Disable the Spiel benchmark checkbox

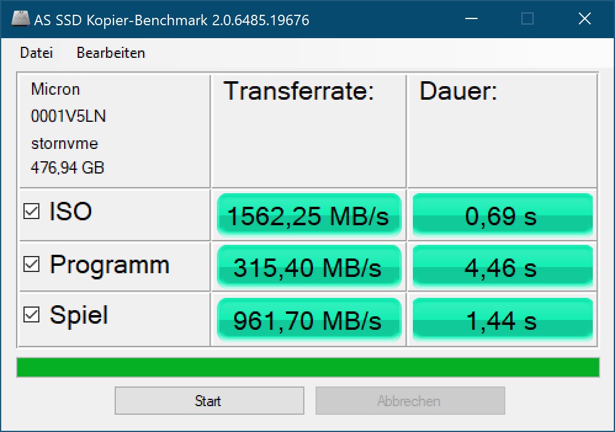coord(31,316)
